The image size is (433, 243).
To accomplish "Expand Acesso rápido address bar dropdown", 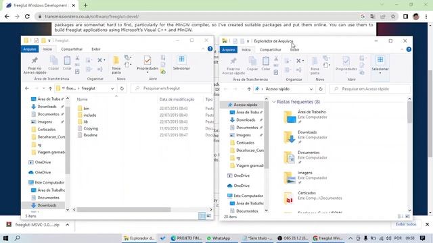I will click(311, 89).
